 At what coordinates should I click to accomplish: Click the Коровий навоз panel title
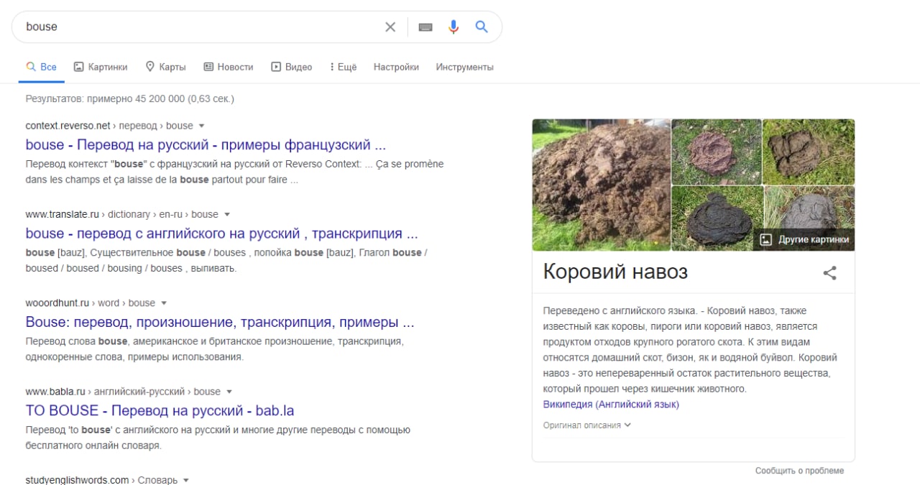click(x=615, y=272)
